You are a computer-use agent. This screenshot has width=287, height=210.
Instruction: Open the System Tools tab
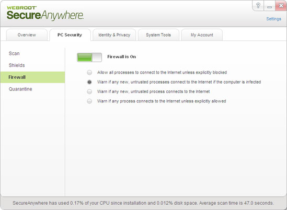(x=158, y=35)
